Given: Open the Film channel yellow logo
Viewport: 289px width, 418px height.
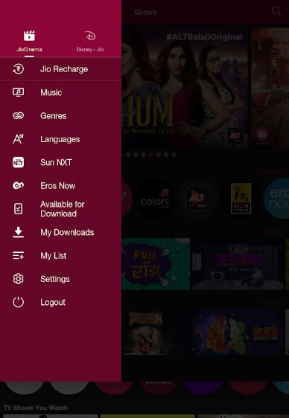Looking at the screenshot, I should click(x=241, y=199).
